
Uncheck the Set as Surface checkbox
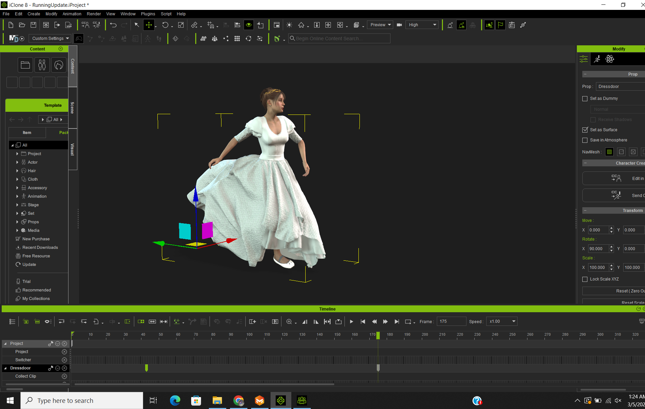[x=585, y=130]
